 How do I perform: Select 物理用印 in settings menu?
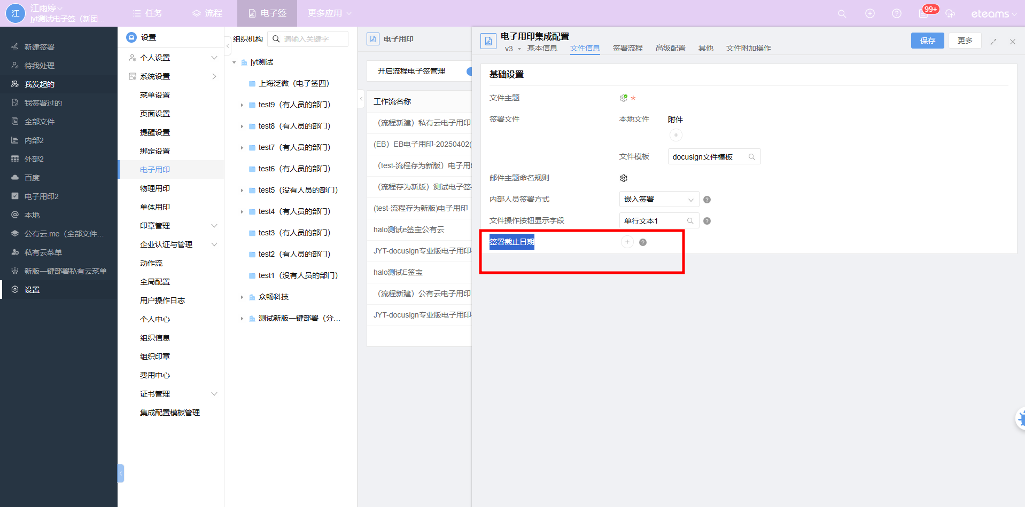tap(155, 188)
